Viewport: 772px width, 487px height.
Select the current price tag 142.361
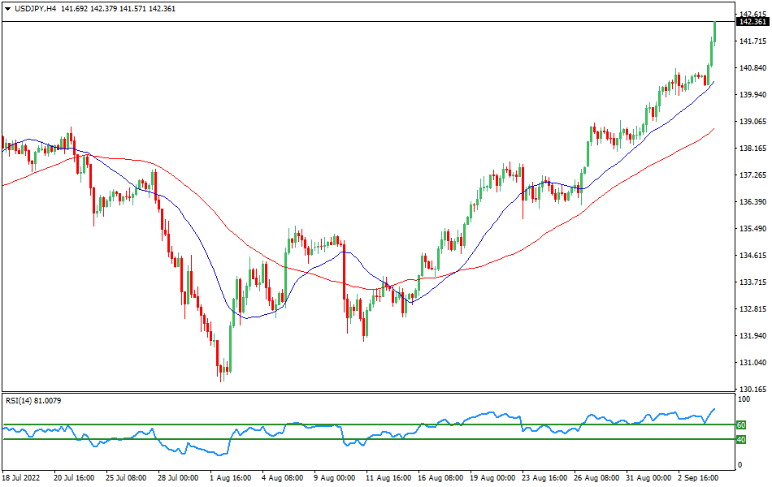click(x=752, y=21)
